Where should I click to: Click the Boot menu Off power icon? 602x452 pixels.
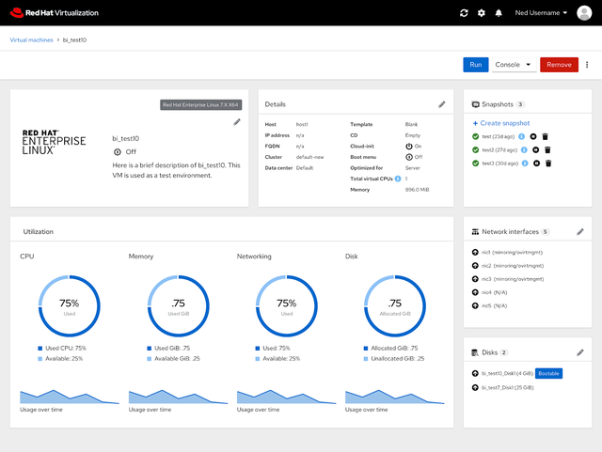[409, 157]
